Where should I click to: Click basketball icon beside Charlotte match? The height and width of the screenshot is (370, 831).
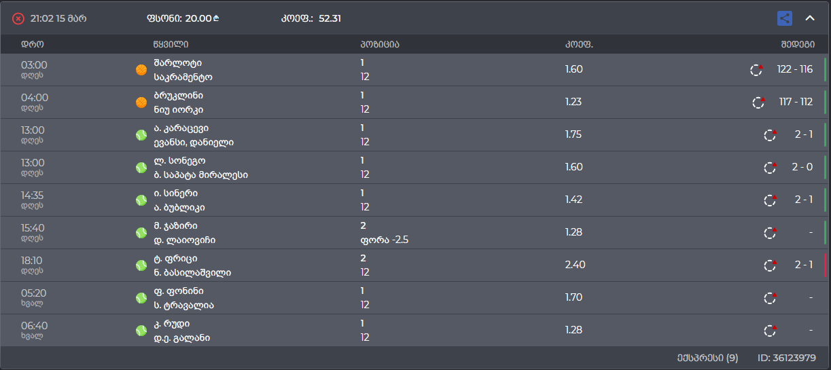[x=141, y=70]
